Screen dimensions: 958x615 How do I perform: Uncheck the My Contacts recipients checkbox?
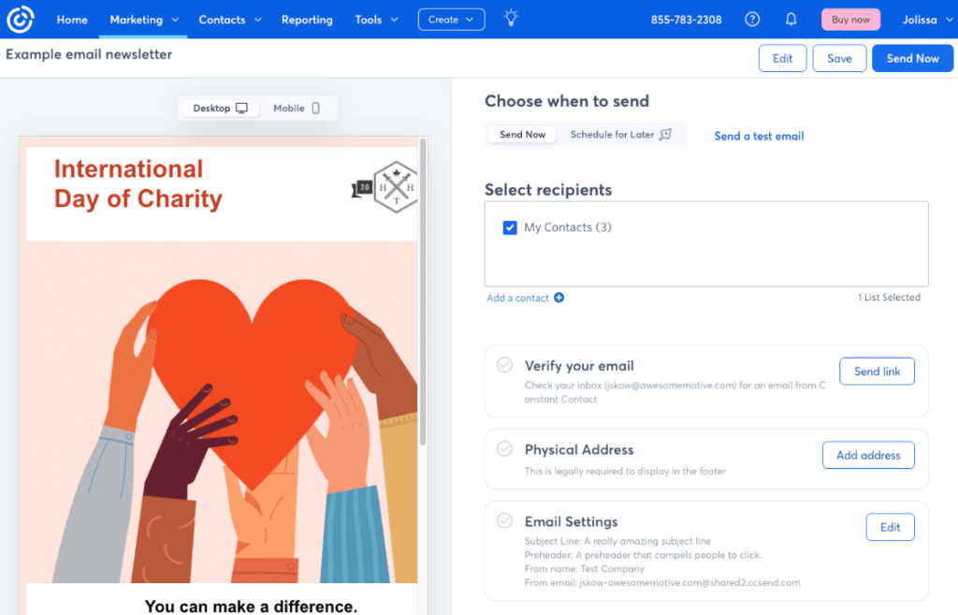(509, 227)
